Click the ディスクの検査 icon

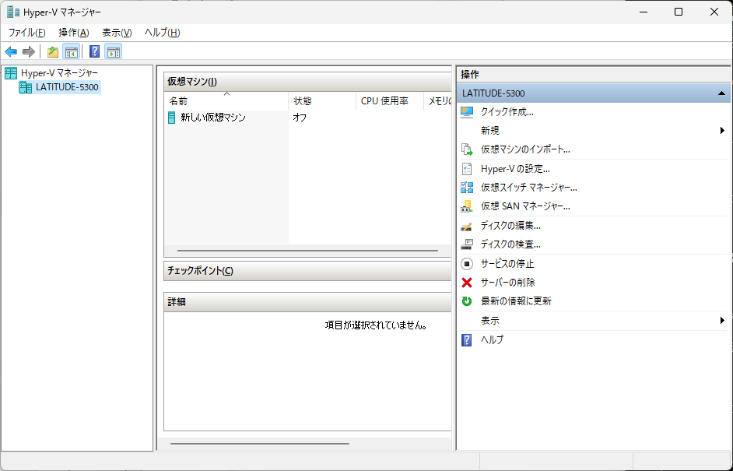[x=467, y=244]
